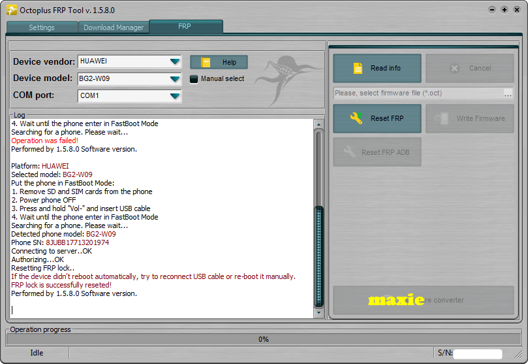The width and height of the screenshot is (528, 364).
Task: Select the FRP tab
Action: [x=185, y=26]
